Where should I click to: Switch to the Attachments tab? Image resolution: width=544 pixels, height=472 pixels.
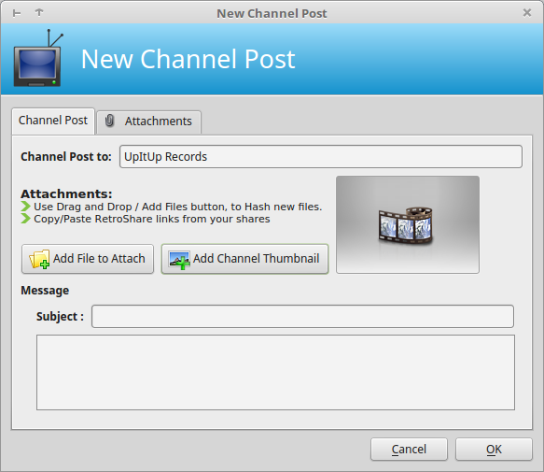149,122
